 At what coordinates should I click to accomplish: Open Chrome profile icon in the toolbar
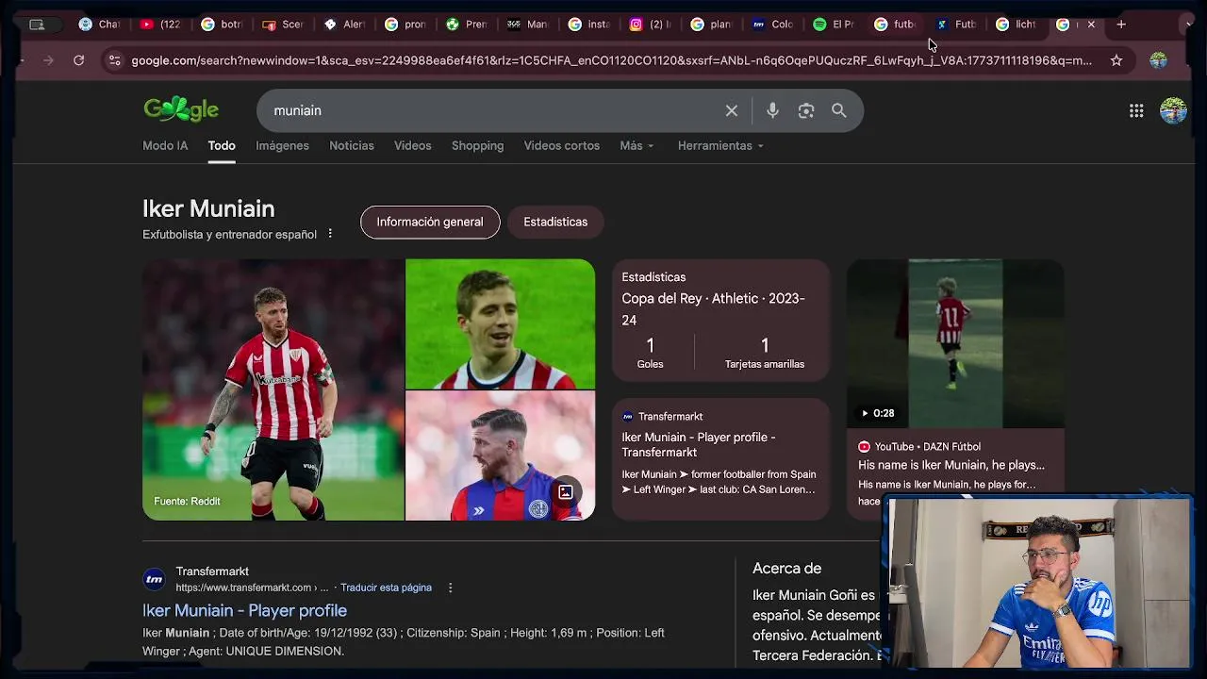pyautogui.click(x=1158, y=60)
